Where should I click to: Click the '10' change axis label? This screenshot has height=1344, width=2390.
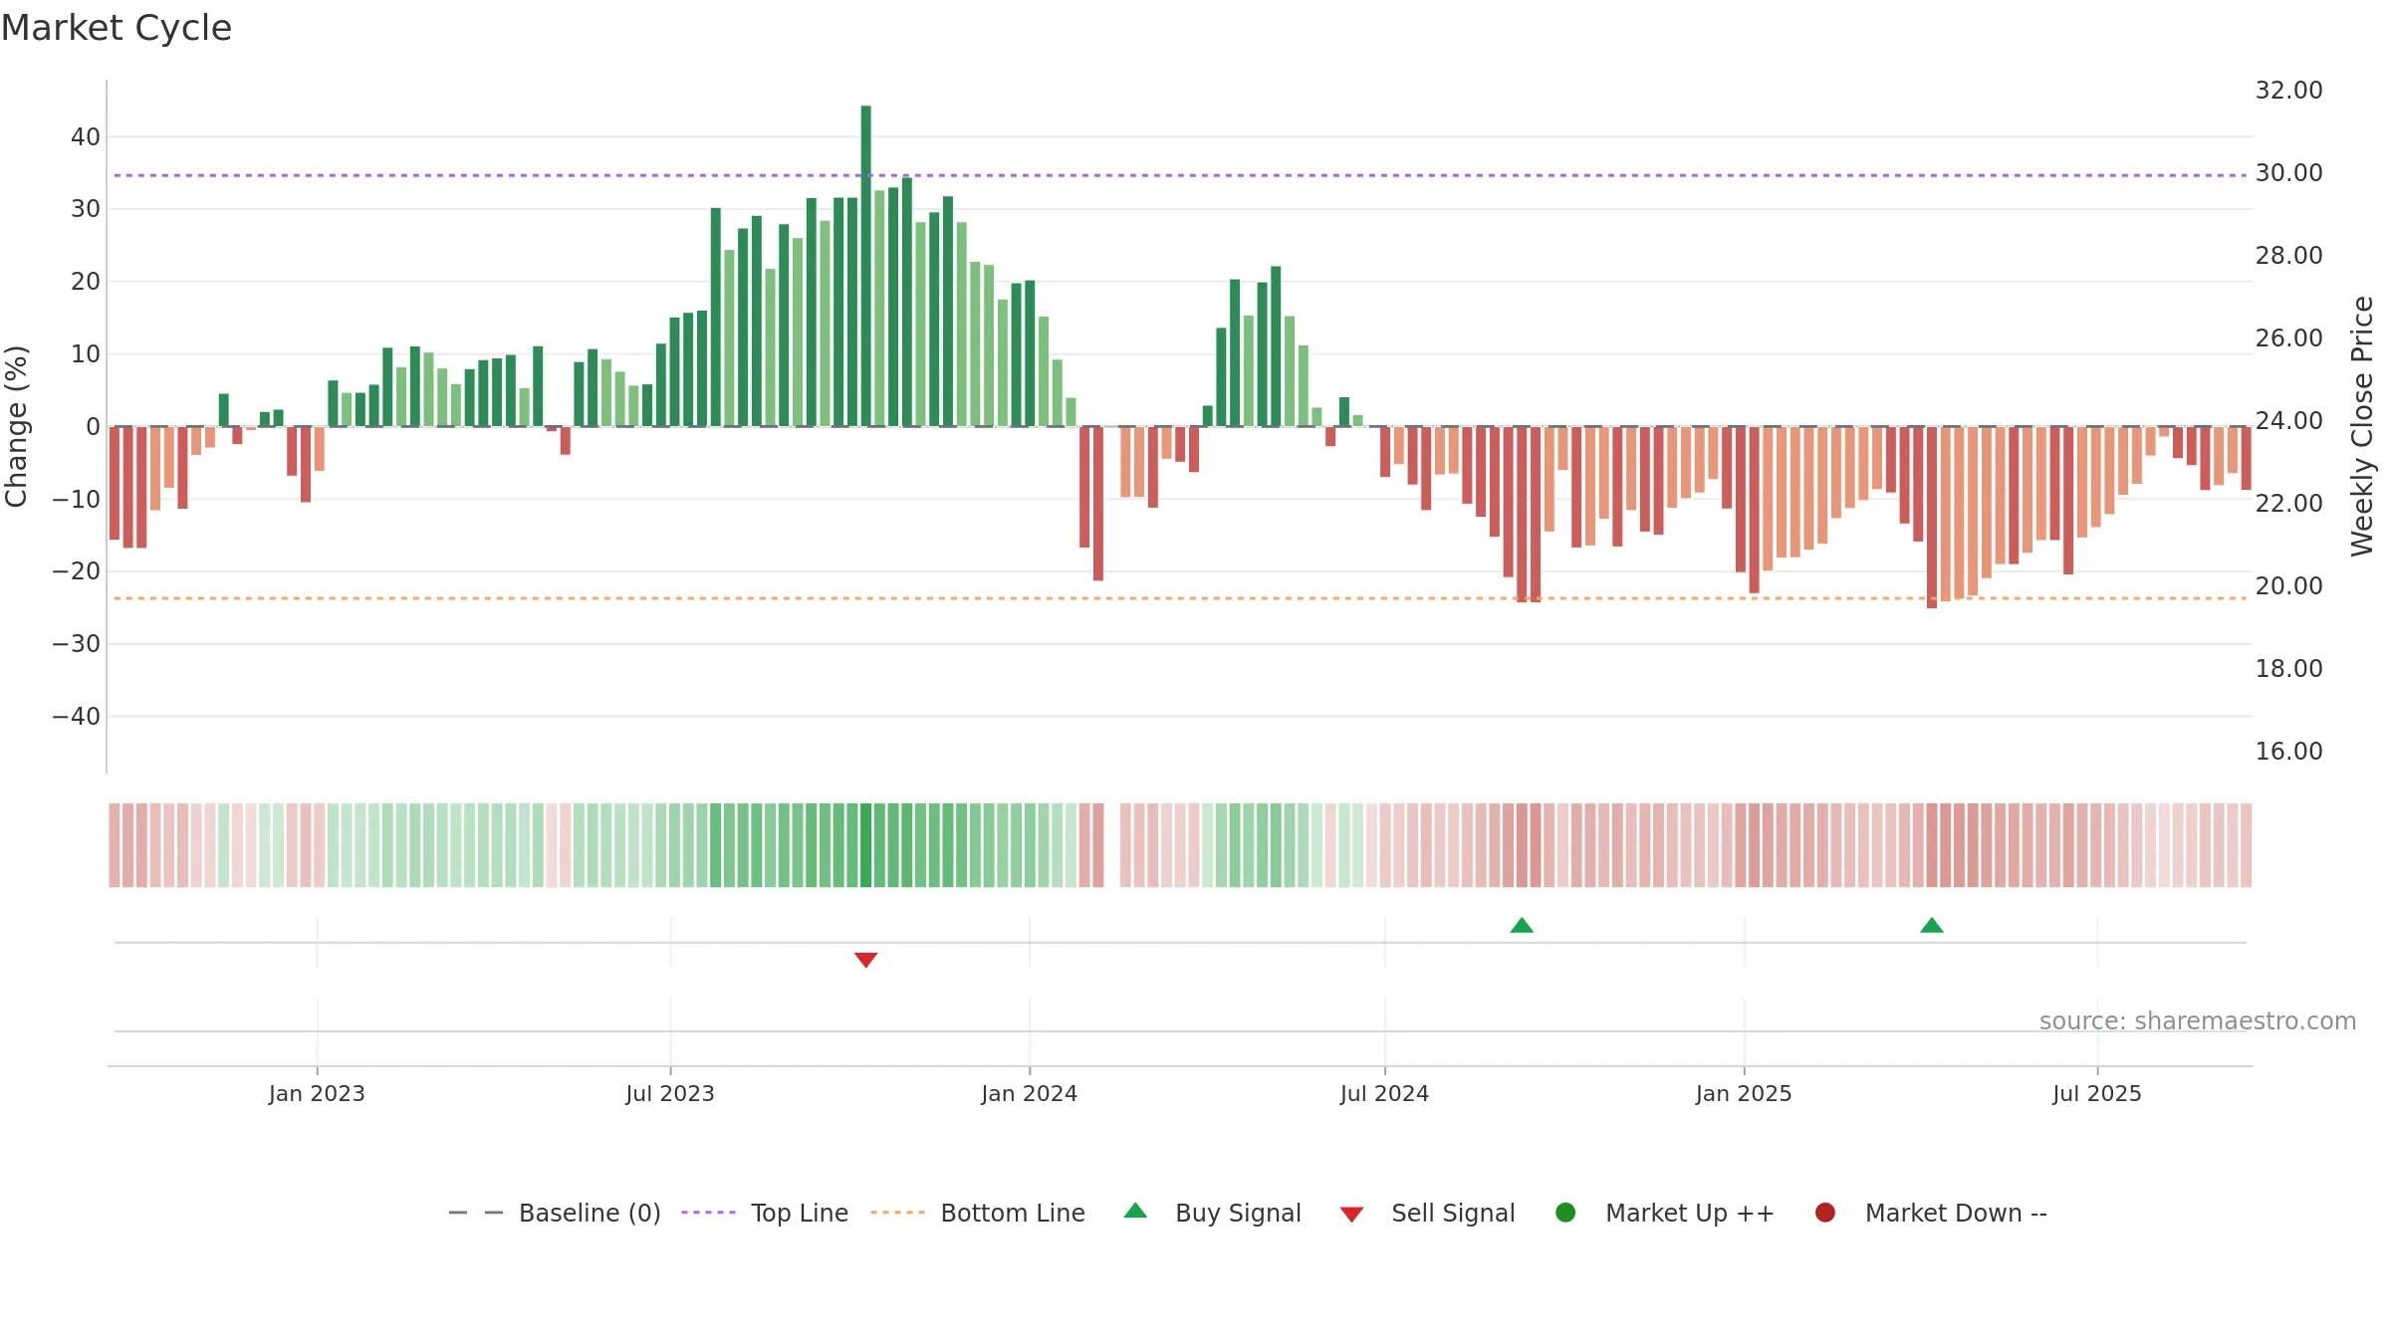click(86, 354)
